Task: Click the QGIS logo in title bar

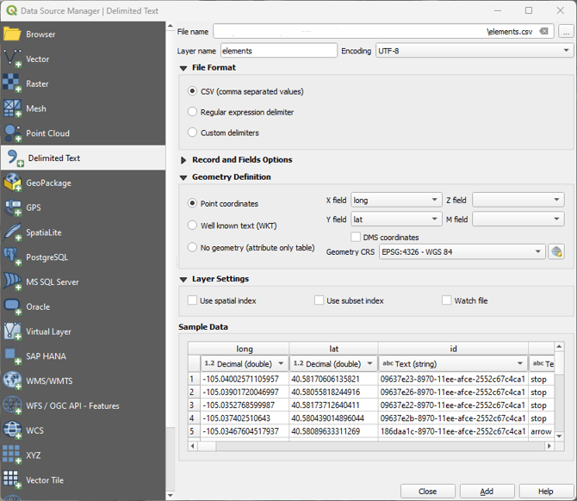Action: pyautogui.click(x=11, y=10)
